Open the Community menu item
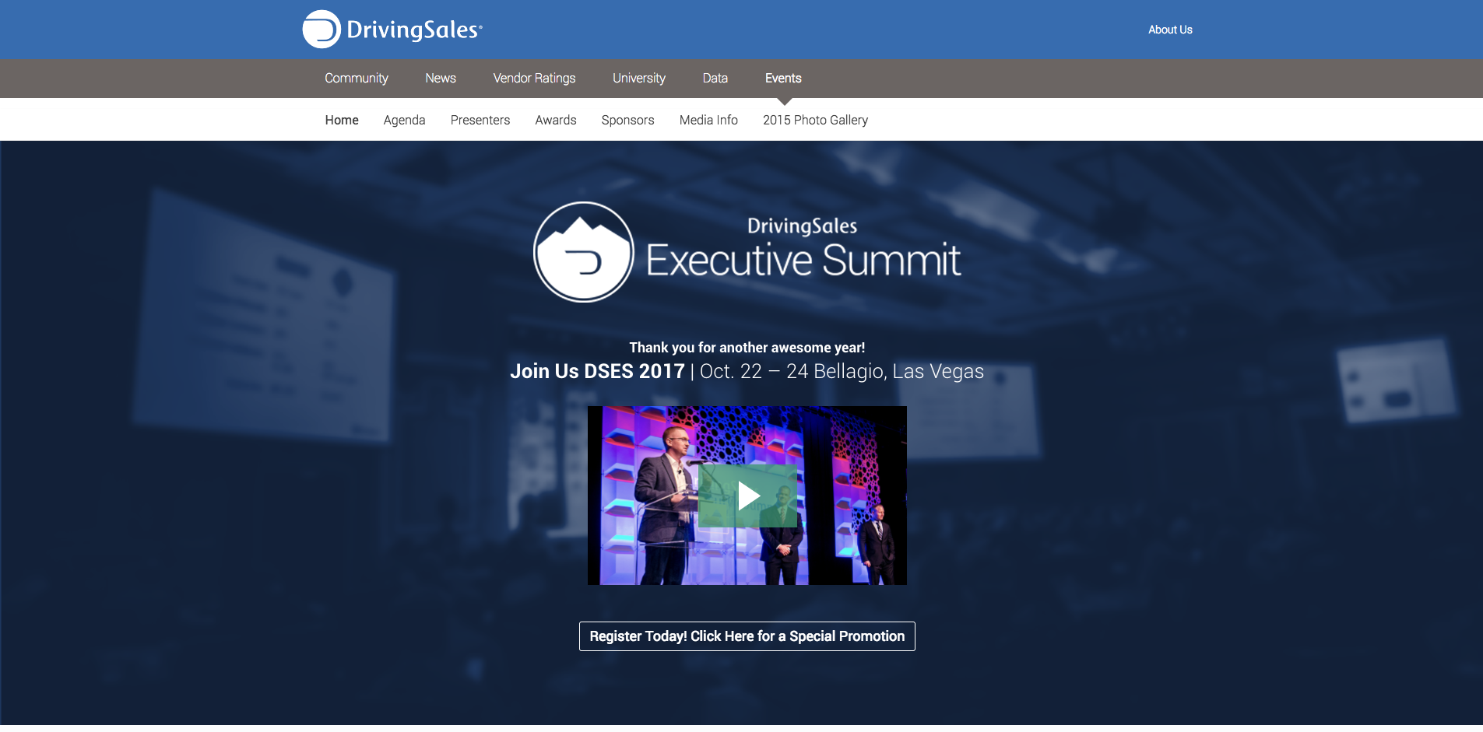1483x732 pixels. pos(356,79)
